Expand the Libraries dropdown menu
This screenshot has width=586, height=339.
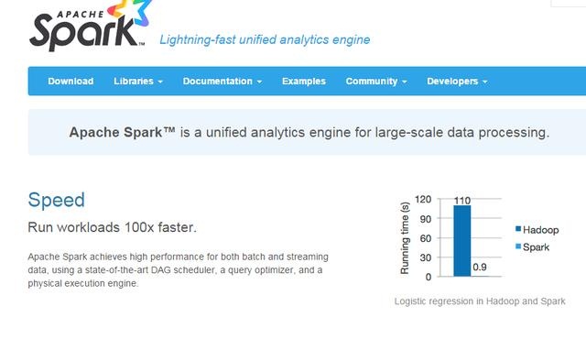pos(138,82)
